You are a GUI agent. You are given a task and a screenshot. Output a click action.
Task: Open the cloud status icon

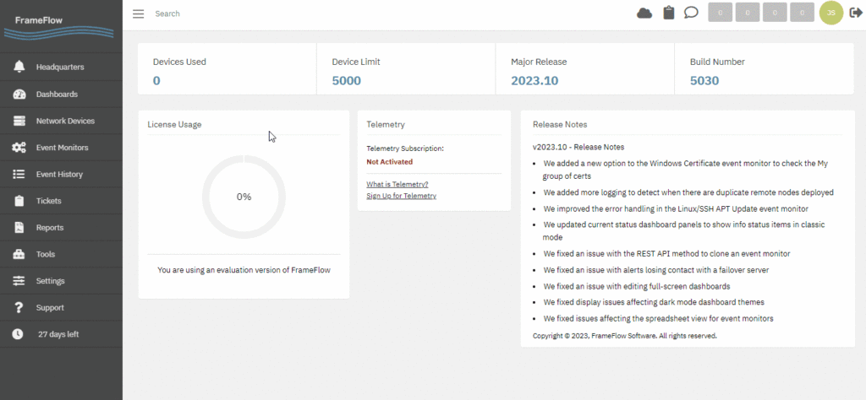tap(644, 13)
